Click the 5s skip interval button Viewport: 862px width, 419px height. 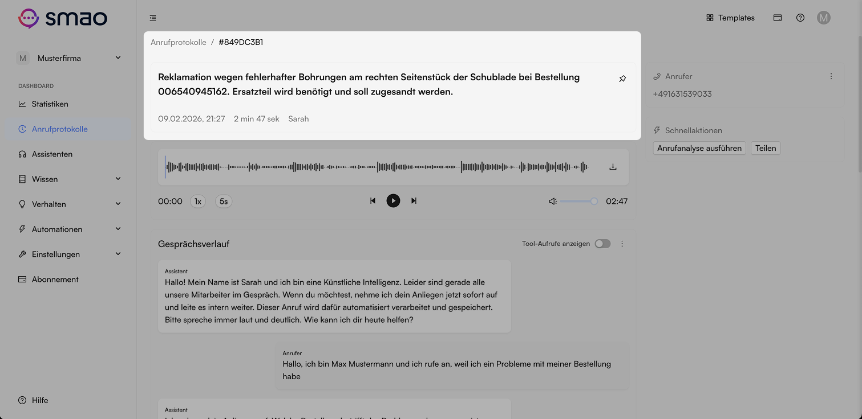[x=224, y=201]
